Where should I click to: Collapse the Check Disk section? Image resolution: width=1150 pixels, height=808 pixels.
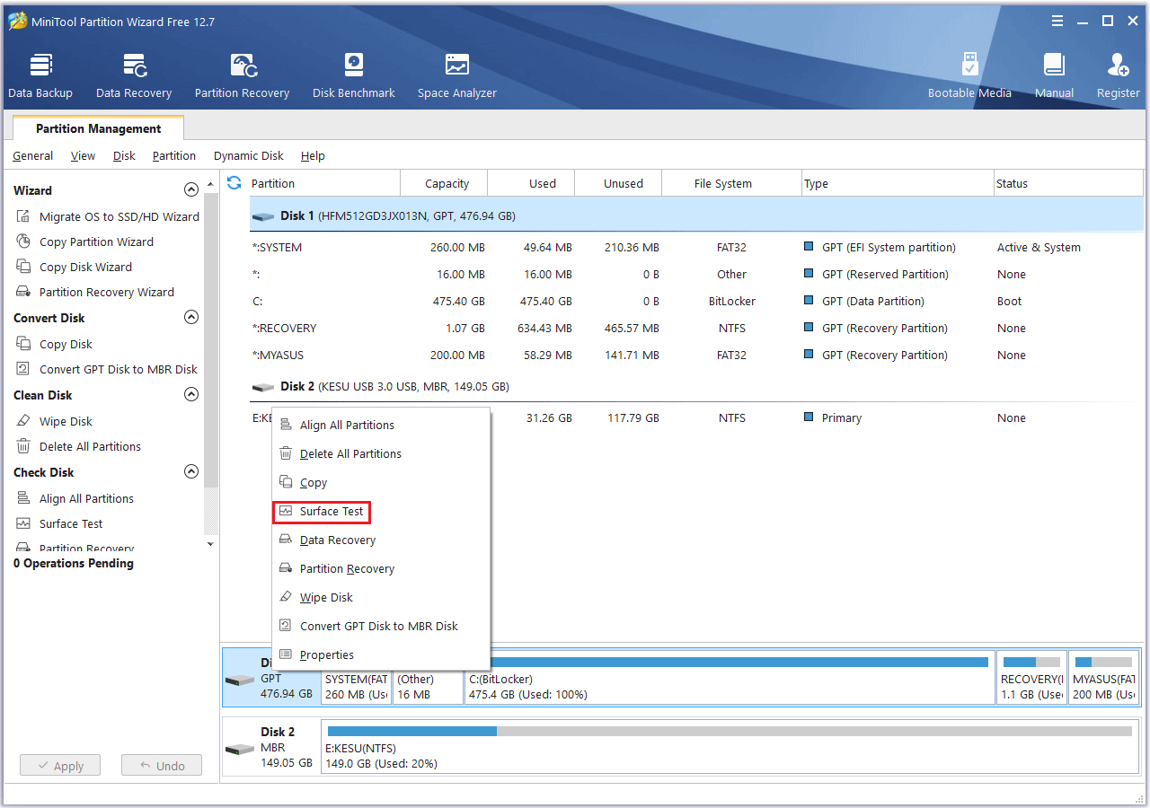pos(190,472)
